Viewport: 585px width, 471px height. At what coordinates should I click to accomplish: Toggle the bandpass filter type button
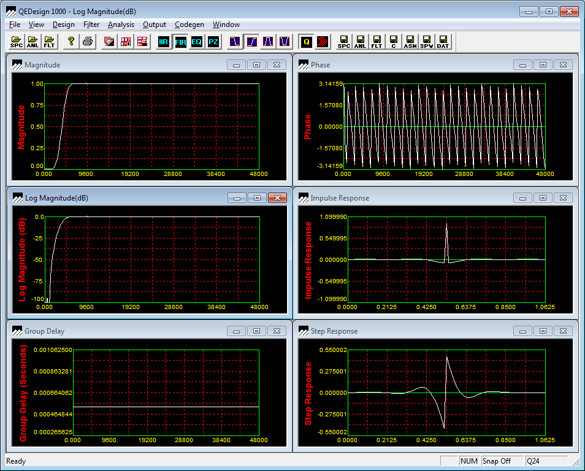pyautogui.click(x=268, y=42)
